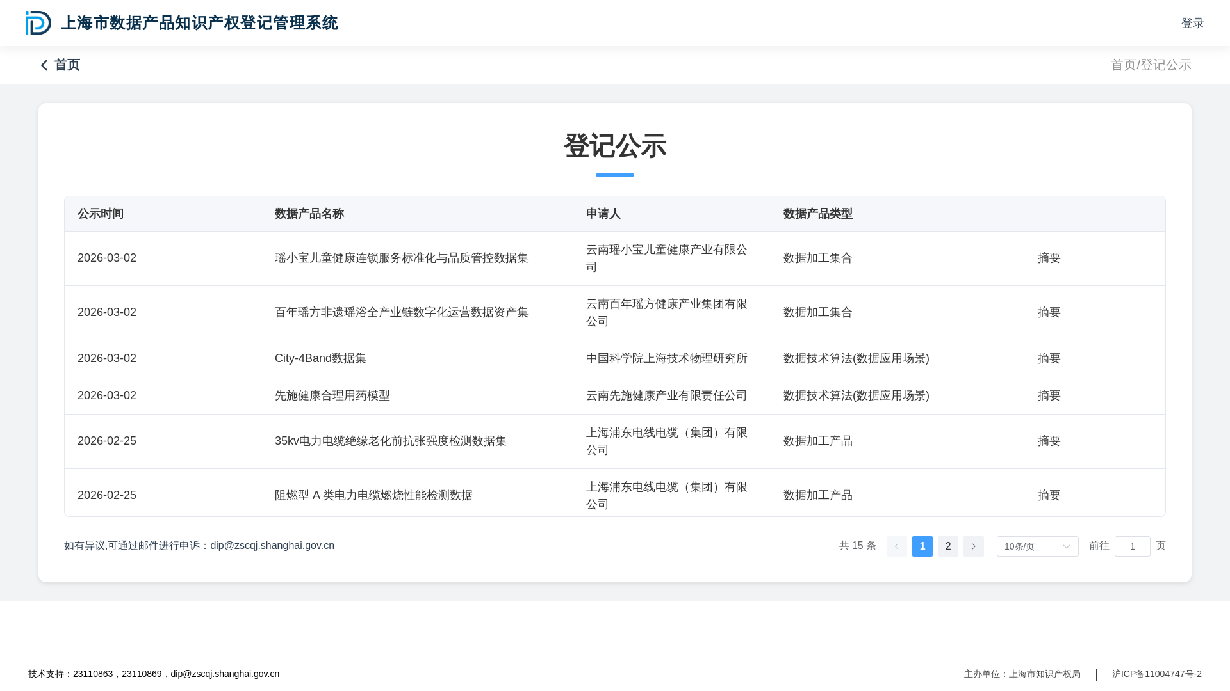This screenshot has width=1230, height=691.
Task: Open 摘要 for City-4Band数据集
Action: point(1049,358)
